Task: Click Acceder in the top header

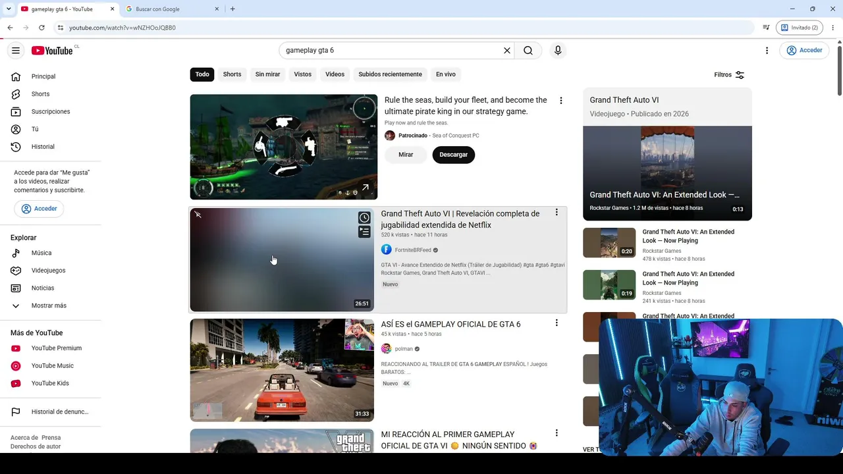Action: [x=804, y=51]
